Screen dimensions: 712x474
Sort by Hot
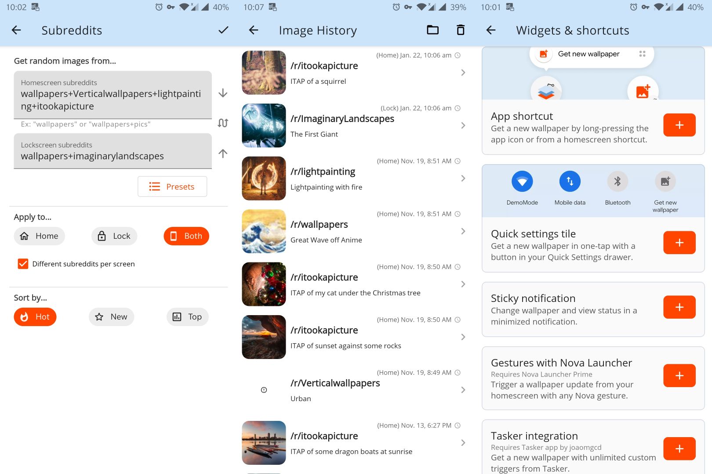tap(35, 317)
